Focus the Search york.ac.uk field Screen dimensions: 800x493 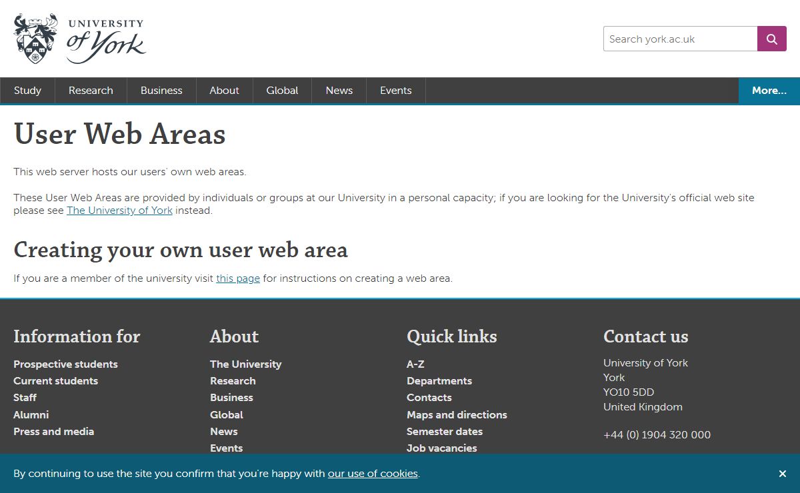click(x=681, y=39)
